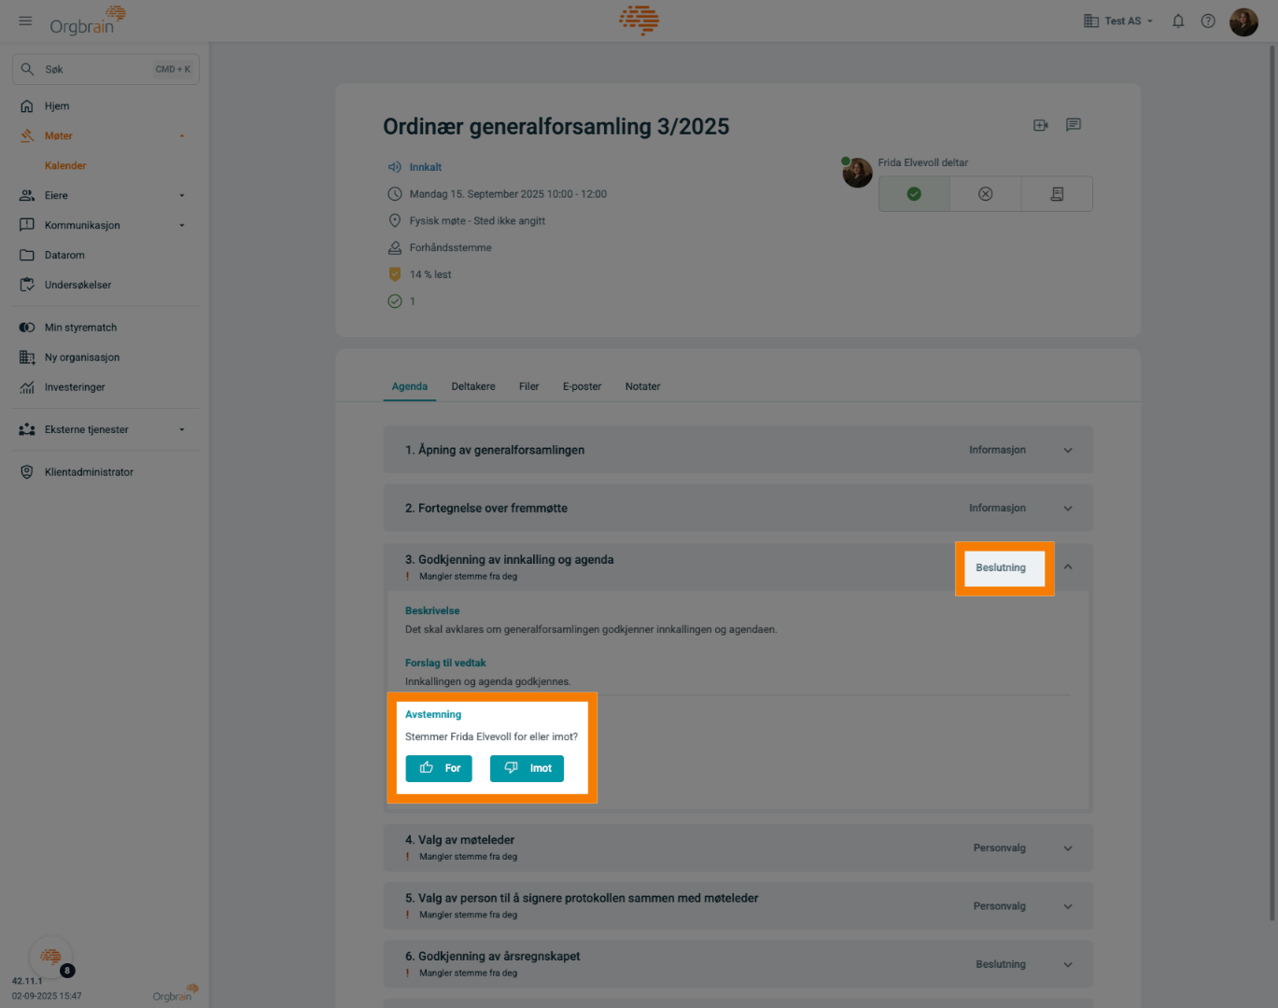The width and height of the screenshot is (1278, 1008).
Task: Click the notifications bell icon
Action: 1178,21
